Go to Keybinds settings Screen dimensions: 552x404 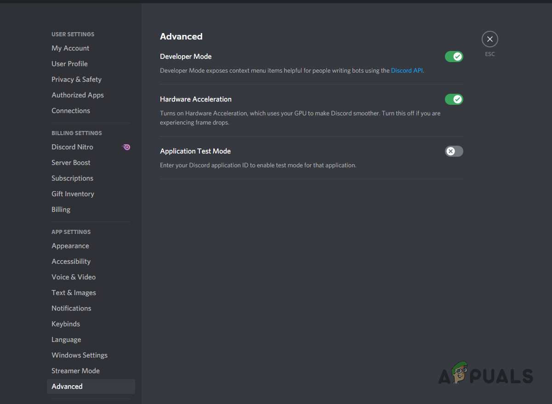pos(66,324)
